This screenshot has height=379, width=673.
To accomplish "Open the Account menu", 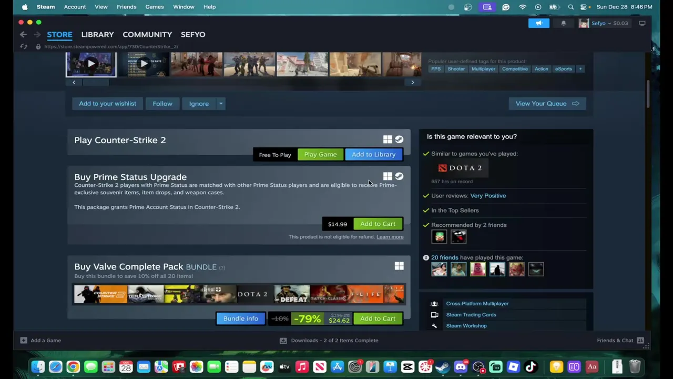I will pyautogui.click(x=75, y=7).
